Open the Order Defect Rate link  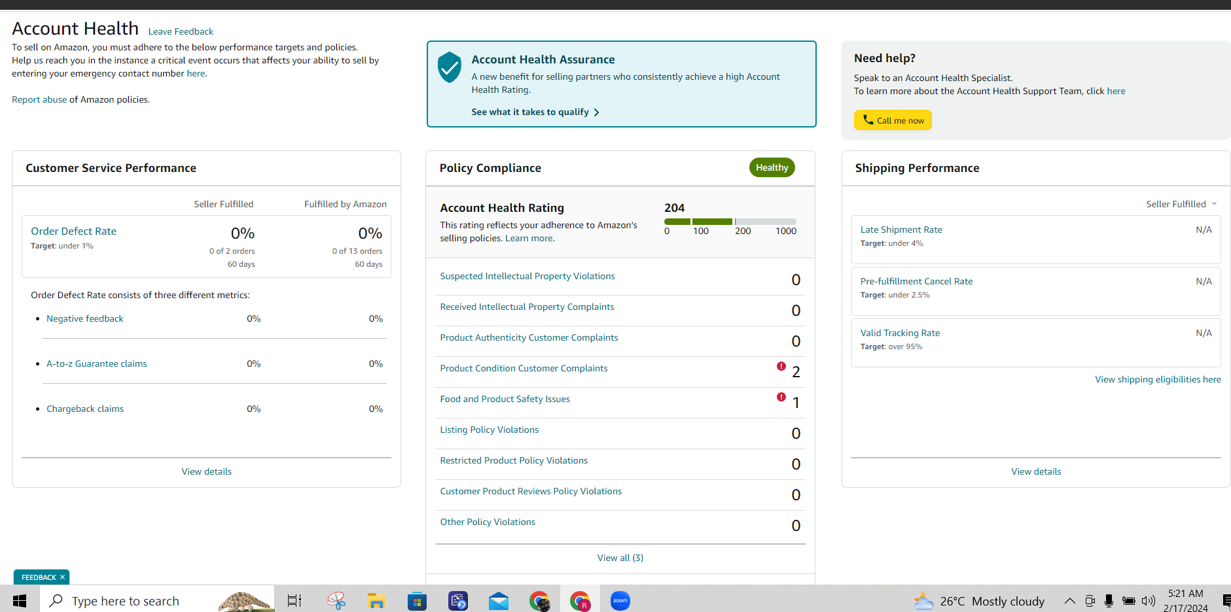click(x=73, y=231)
